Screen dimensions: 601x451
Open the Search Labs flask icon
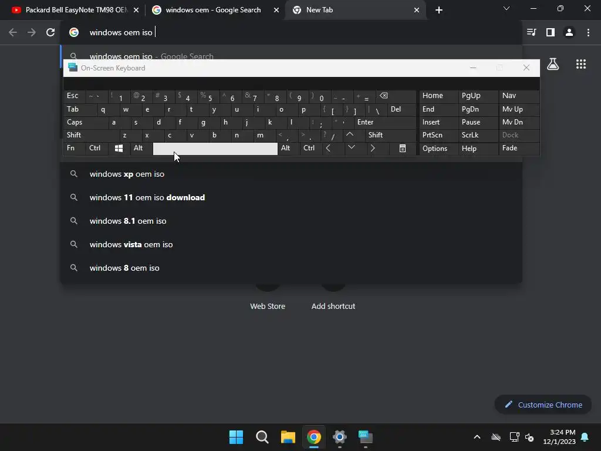[x=552, y=64]
